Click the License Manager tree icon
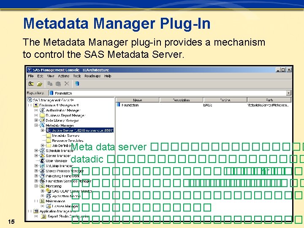The height and width of the screenshot is (228, 304). coord(49,206)
